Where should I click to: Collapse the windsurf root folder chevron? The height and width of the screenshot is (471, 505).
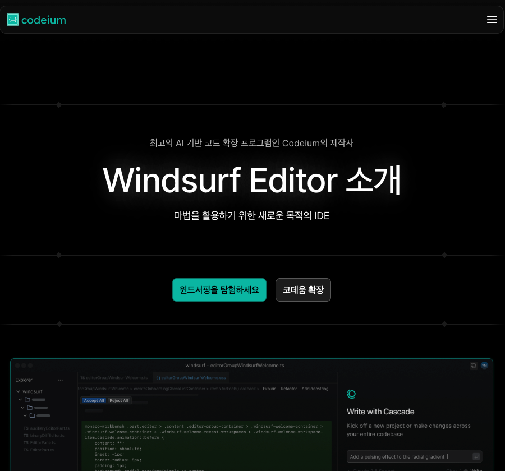click(18, 391)
